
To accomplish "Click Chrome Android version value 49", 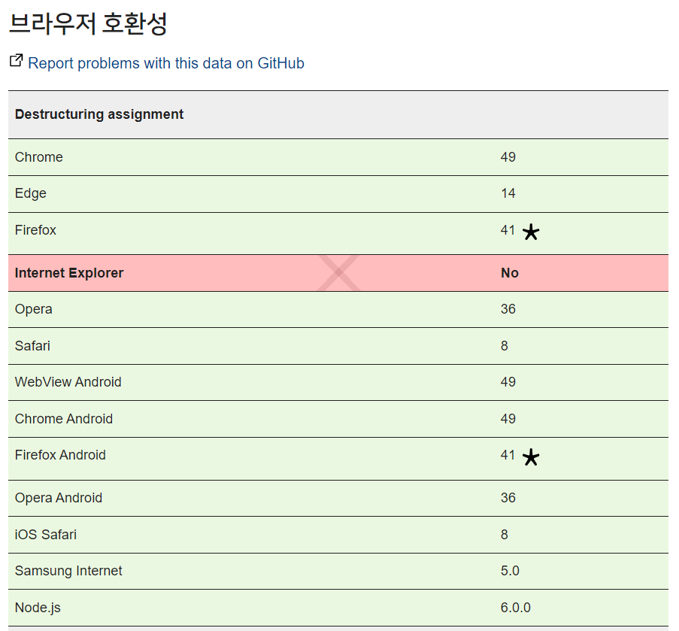I will 508,419.
